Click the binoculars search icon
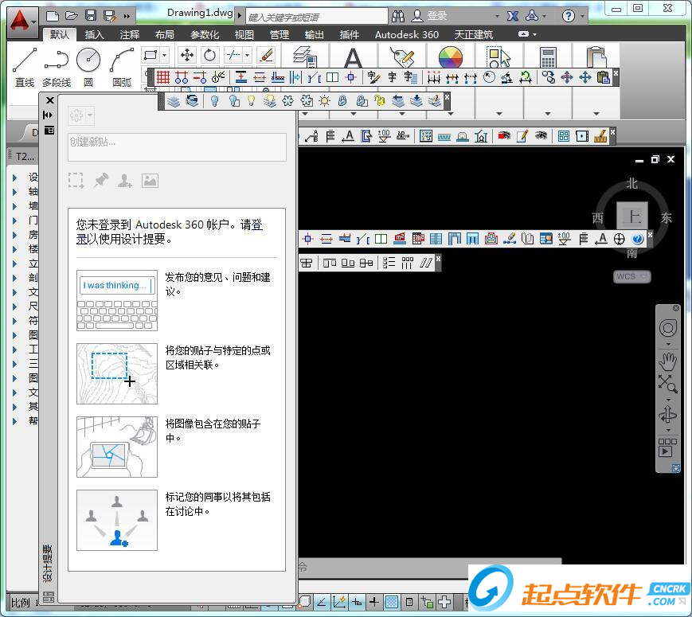 click(x=397, y=17)
